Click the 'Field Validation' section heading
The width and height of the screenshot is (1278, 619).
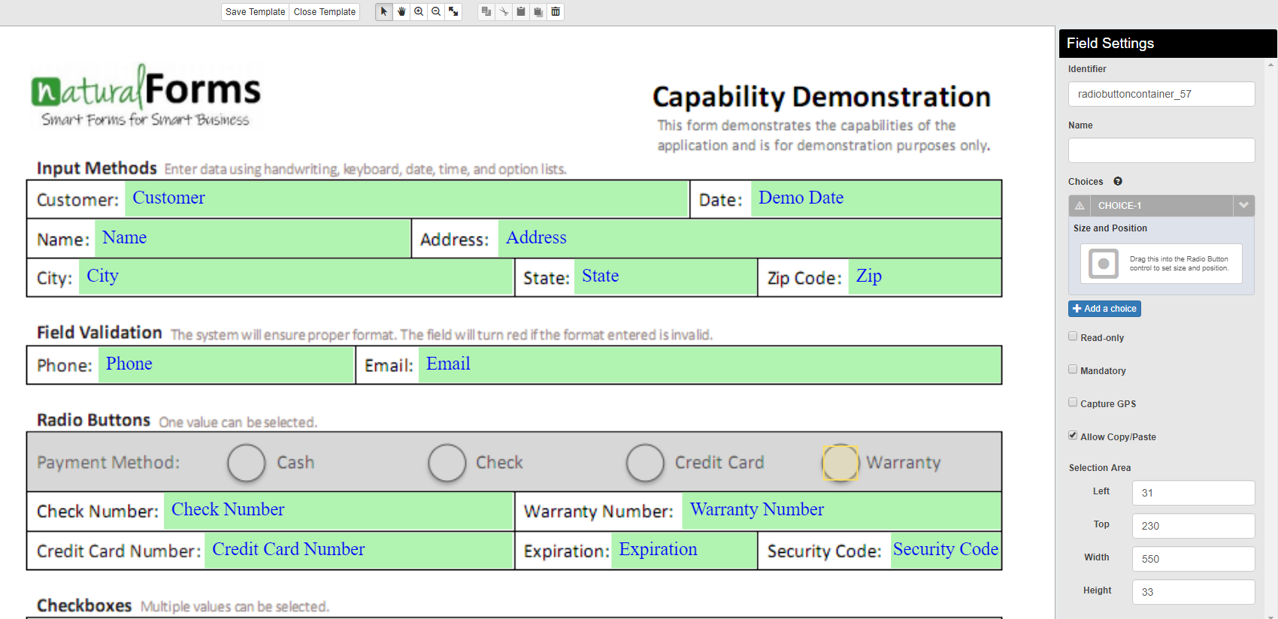99,333
